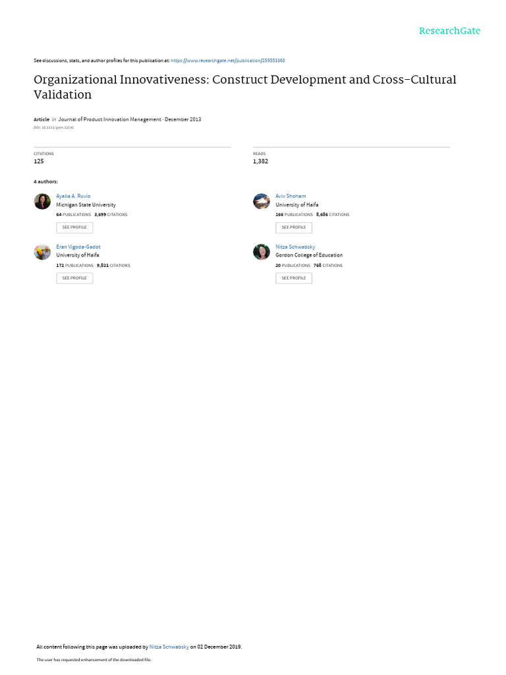Screen dimensions: 506x675
Task: Open Nitza Schwabsky link in authors list
Action: tap(295, 247)
